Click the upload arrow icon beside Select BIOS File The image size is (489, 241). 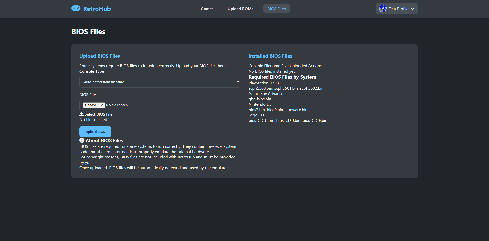click(x=81, y=114)
